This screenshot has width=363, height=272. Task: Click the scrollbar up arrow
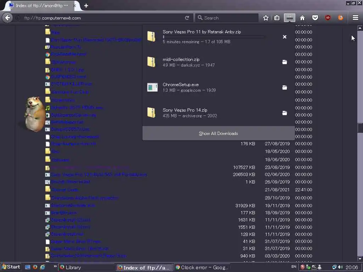[x=360, y=28]
